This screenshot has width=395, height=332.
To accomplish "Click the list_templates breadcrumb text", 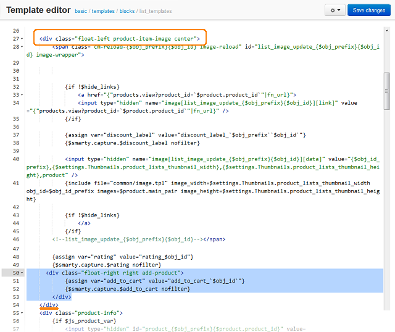I will click(x=156, y=11).
